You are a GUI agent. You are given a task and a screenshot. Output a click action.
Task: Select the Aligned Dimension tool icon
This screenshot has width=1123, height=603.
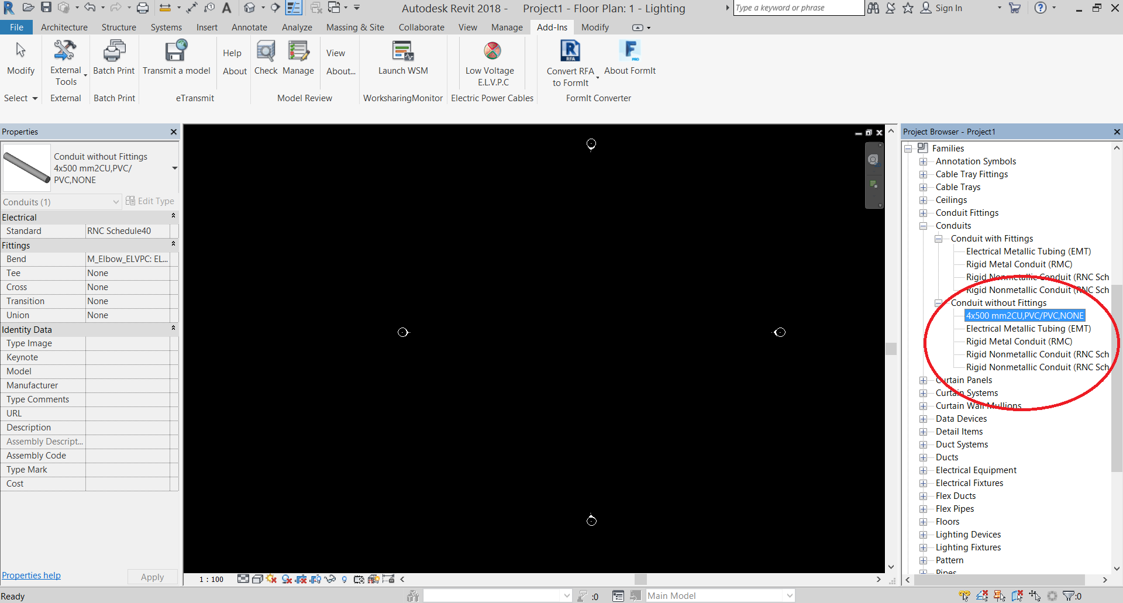[192, 8]
